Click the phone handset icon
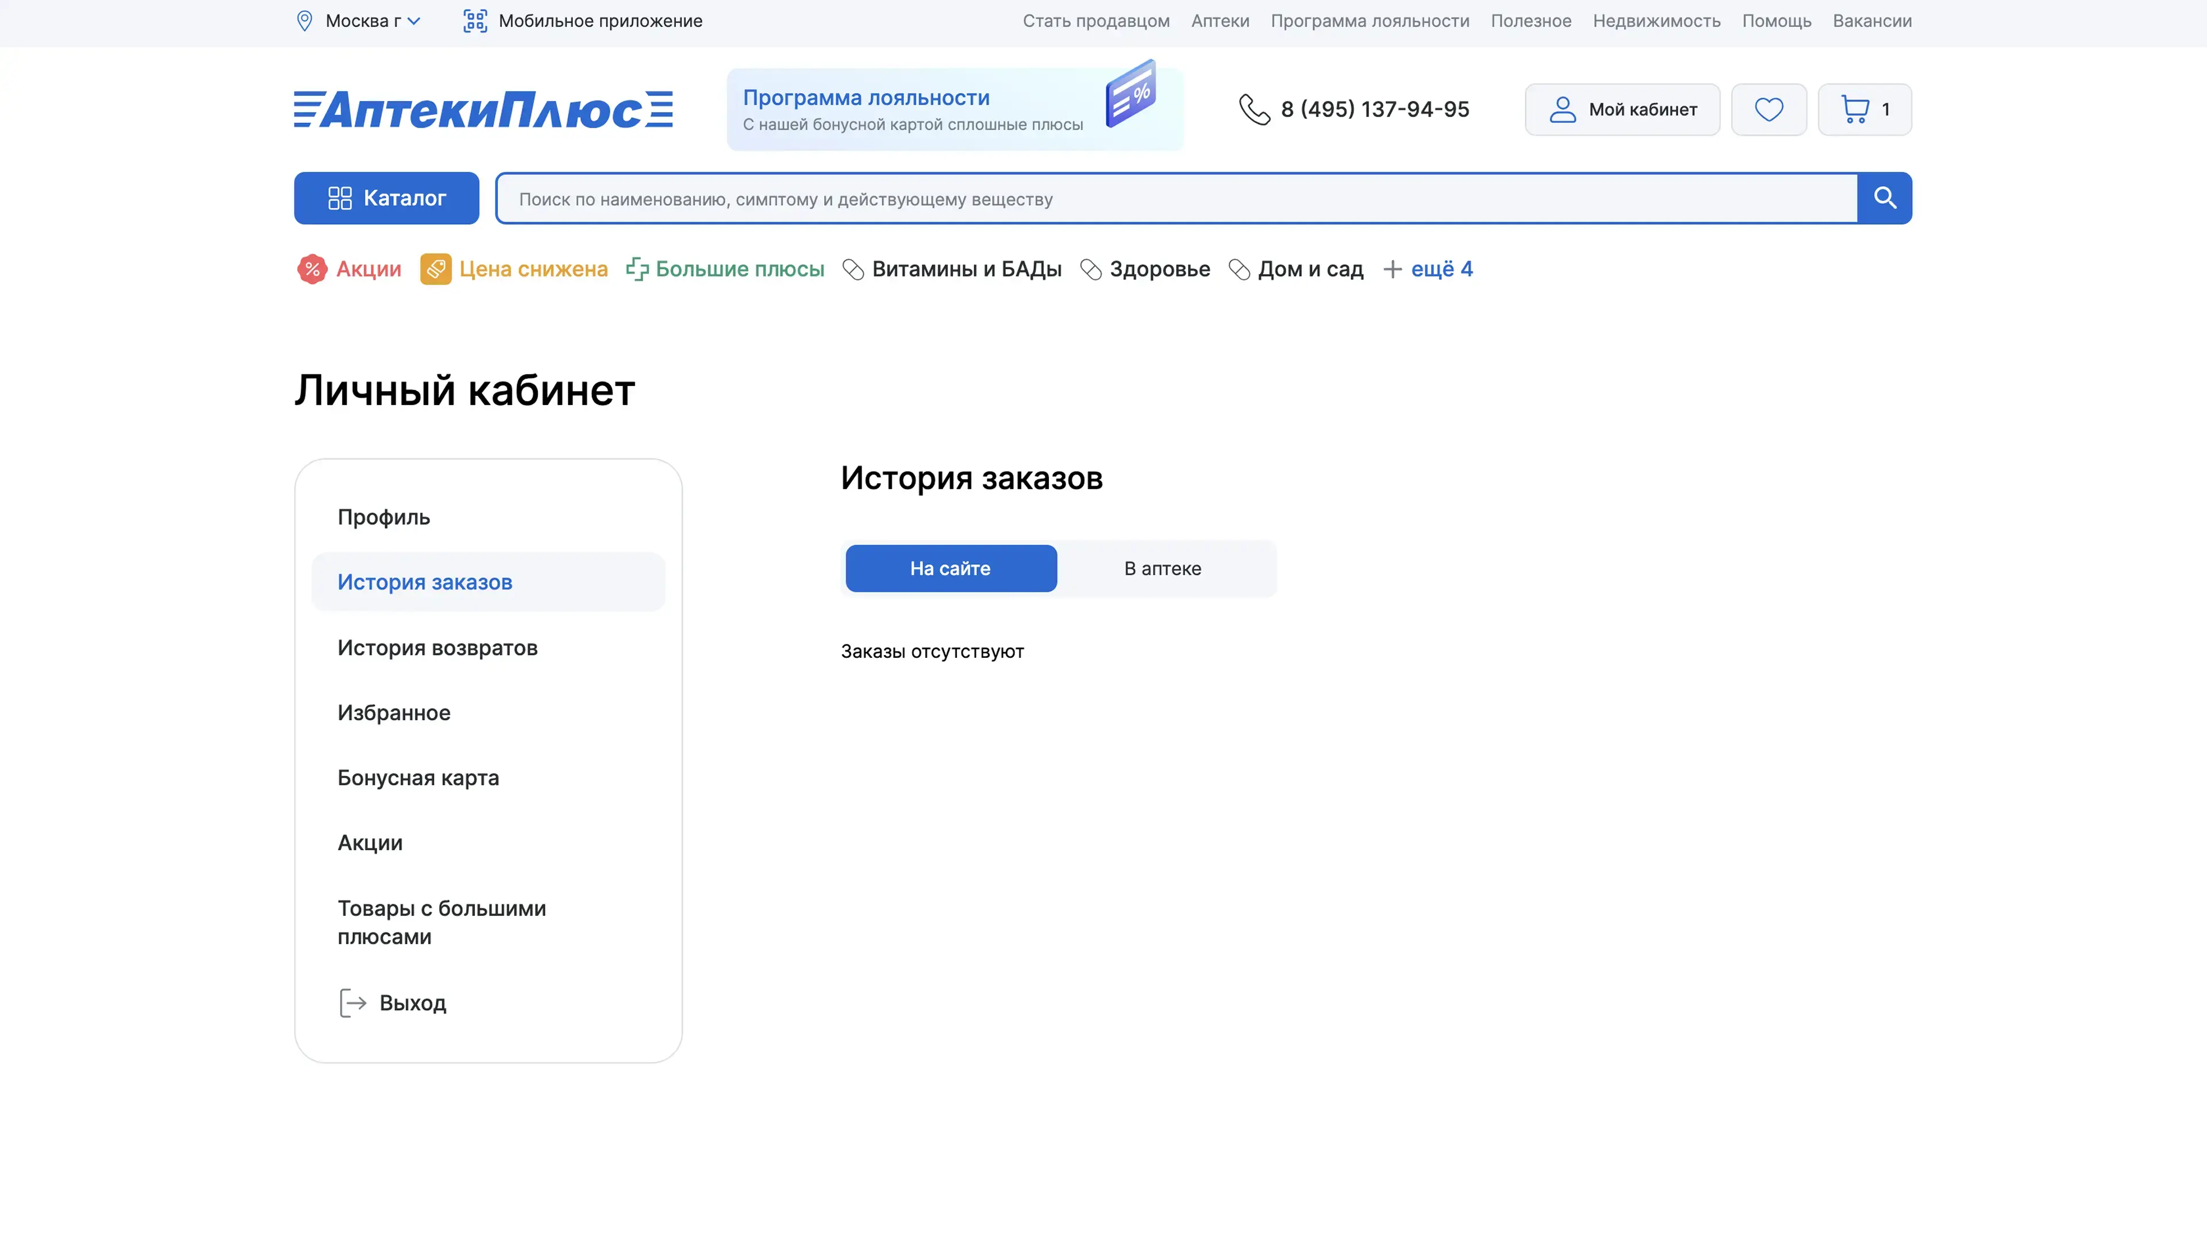Image resolution: width=2207 pixels, height=1241 pixels. click(1254, 110)
